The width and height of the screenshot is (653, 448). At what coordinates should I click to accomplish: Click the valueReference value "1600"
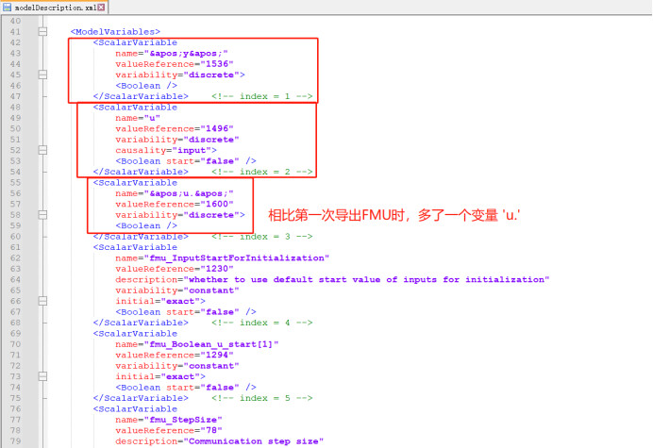pyautogui.click(x=217, y=204)
